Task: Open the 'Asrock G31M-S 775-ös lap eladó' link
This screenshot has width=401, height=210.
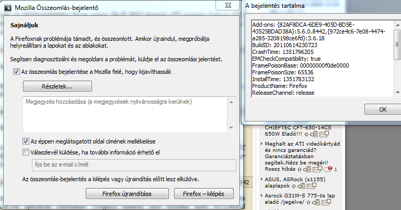Action: 300,198
